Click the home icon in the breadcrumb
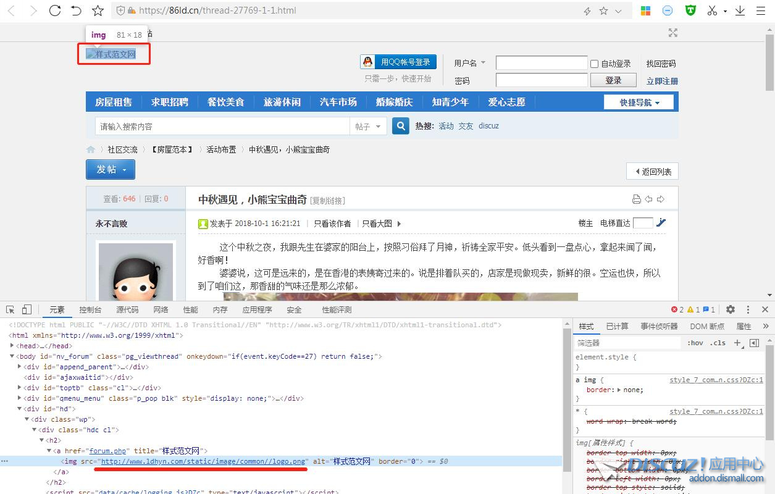775x494 pixels. [91, 149]
